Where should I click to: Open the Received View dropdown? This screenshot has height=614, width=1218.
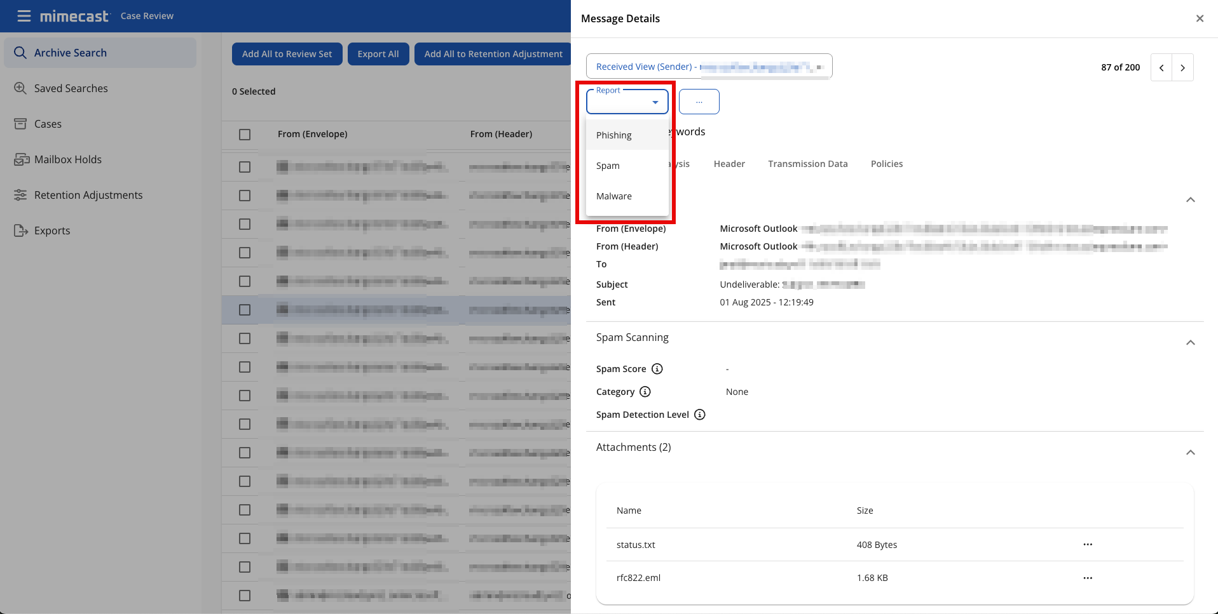pos(709,67)
